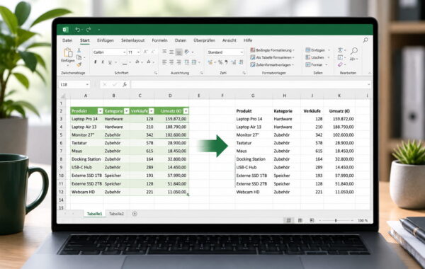Switch to Page Break Preview in status bar
The height and width of the screenshot is (269, 425).
click(x=312, y=221)
